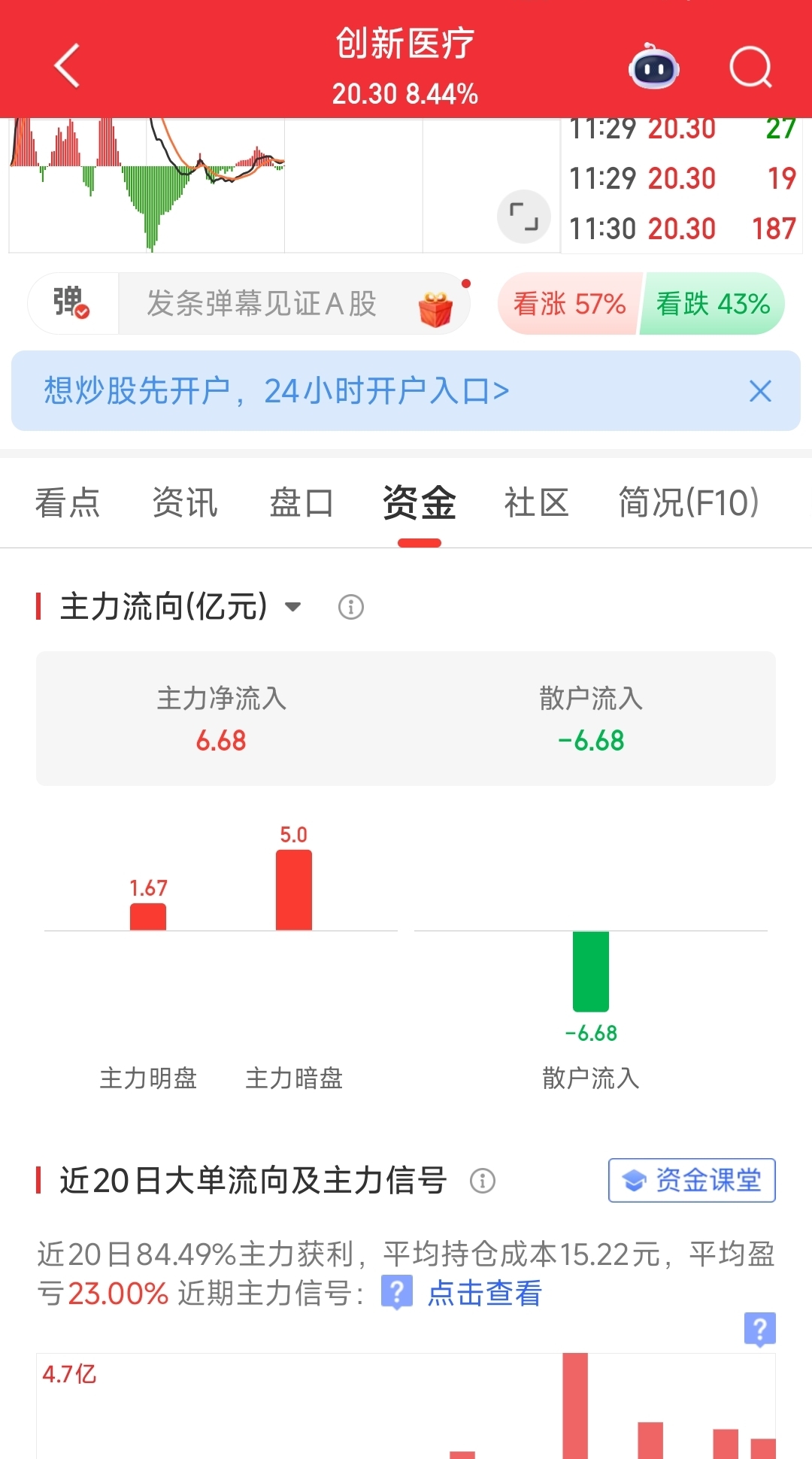Tap the 弹 bullet-comment icon
Image resolution: width=812 pixels, height=1459 pixels.
pyautogui.click(x=71, y=303)
